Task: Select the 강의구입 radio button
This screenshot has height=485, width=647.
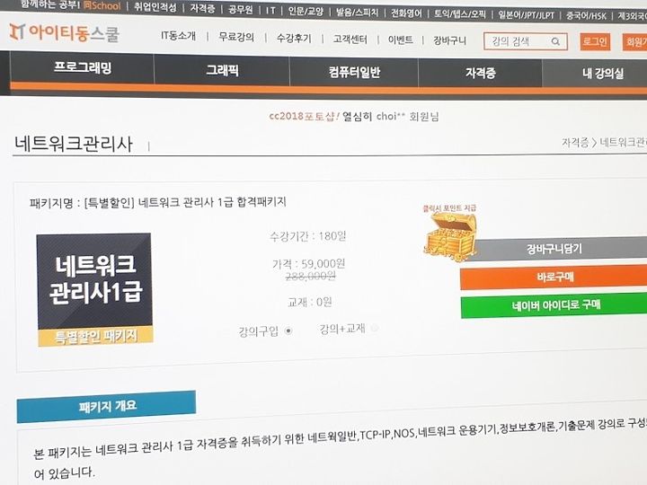Action: [288, 331]
